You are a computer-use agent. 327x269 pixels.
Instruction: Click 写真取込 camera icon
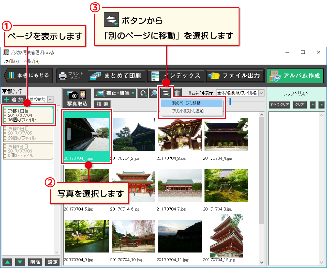(77, 98)
